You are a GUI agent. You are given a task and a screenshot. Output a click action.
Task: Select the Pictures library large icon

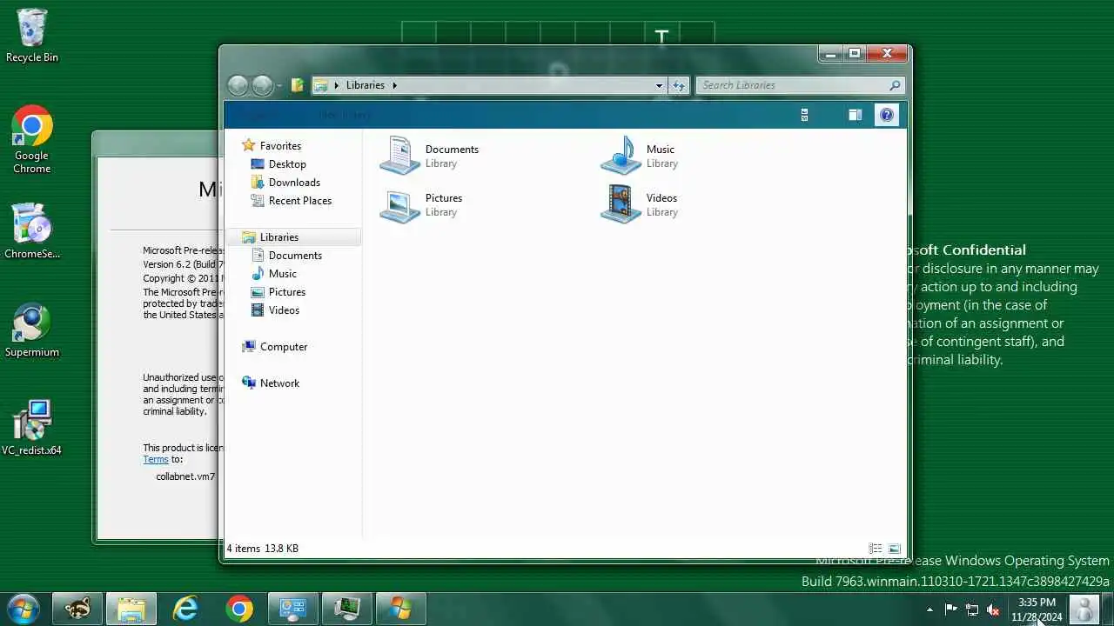click(399, 204)
